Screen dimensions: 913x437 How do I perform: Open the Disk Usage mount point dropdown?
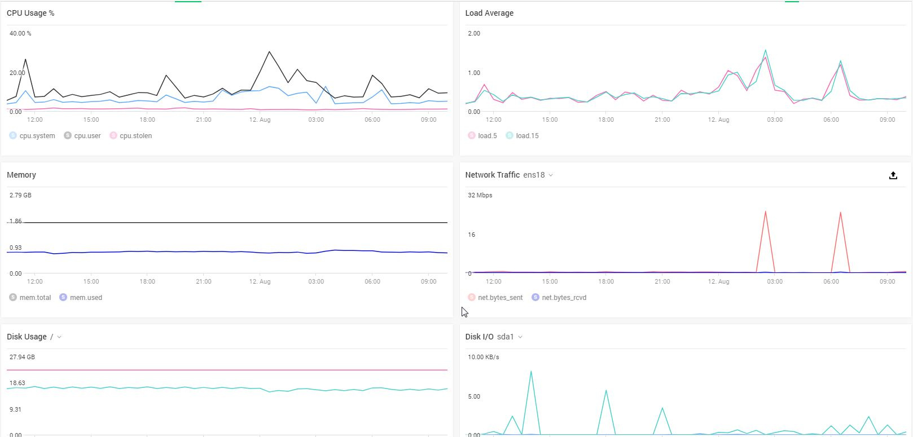[56, 337]
